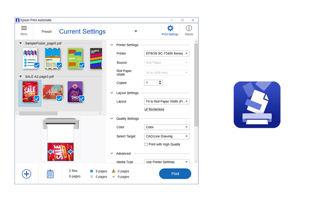Open the Printer dropdown list
316x202 pixels.
coord(167,54)
